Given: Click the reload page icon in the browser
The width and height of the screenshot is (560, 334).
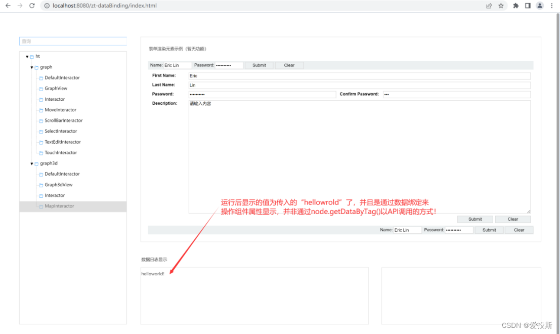Looking at the screenshot, I should tap(31, 6).
